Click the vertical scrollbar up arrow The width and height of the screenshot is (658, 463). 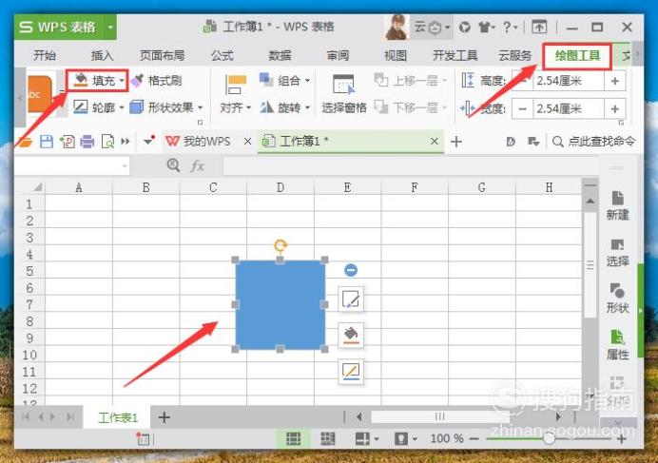590,201
